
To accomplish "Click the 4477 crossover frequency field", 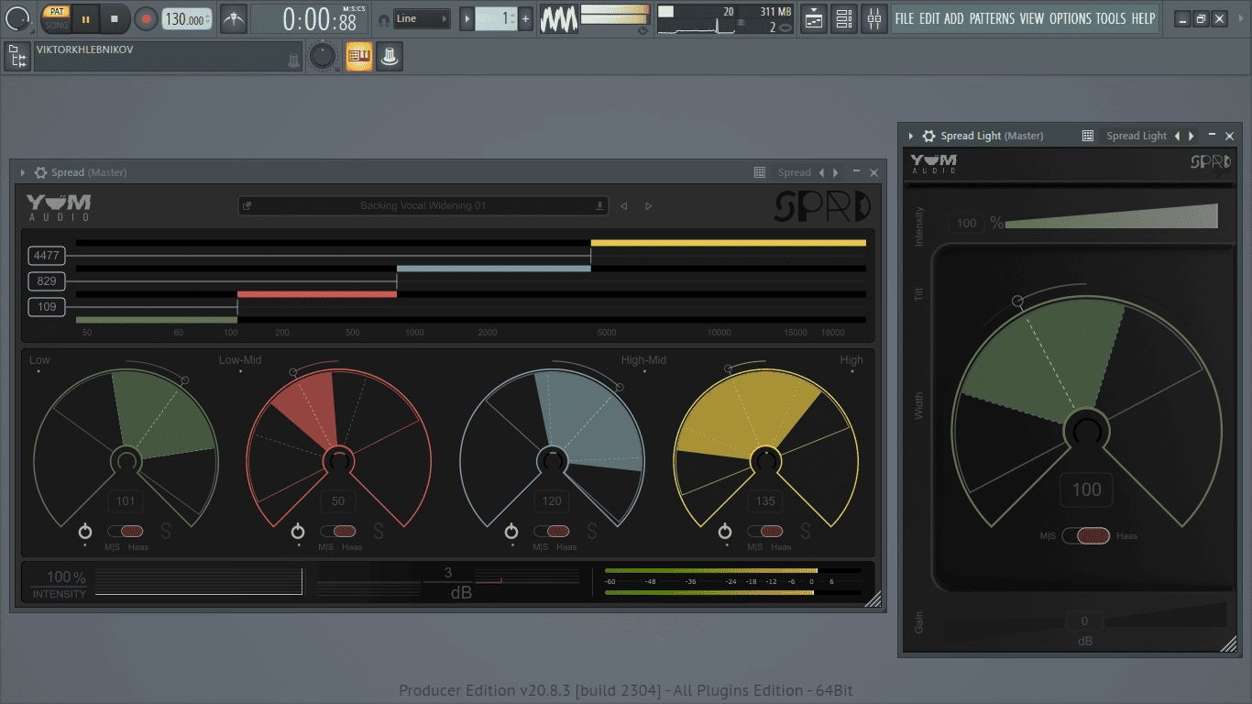I will click(x=47, y=256).
